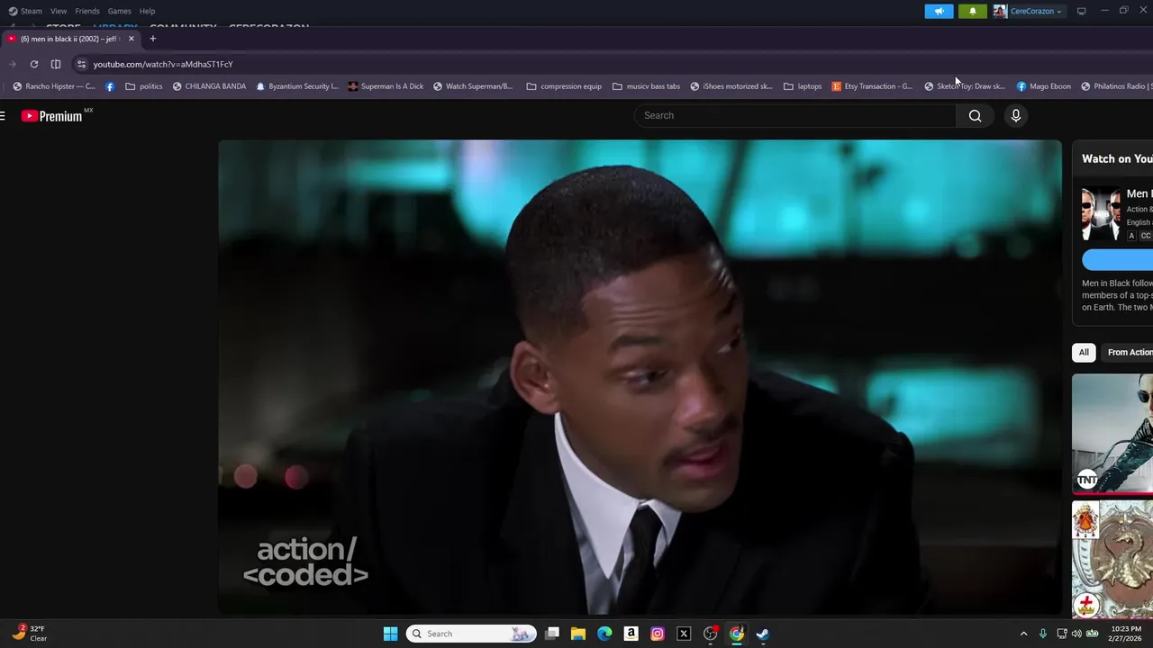View site information next to the URL

pos(81,64)
